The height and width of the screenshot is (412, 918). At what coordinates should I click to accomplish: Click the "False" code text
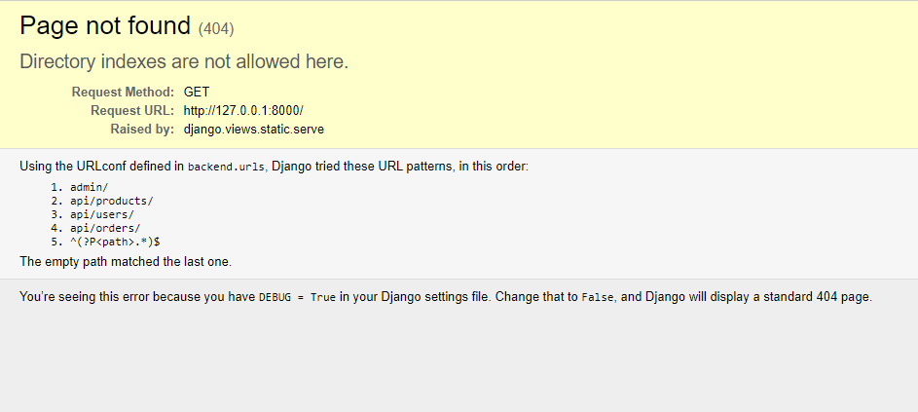pyautogui.click(x=598, y=297)
